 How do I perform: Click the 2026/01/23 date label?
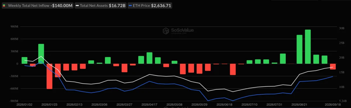pos(49,104)
